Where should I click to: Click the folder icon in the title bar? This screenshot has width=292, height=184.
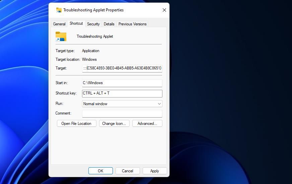(x=59, y=10)
